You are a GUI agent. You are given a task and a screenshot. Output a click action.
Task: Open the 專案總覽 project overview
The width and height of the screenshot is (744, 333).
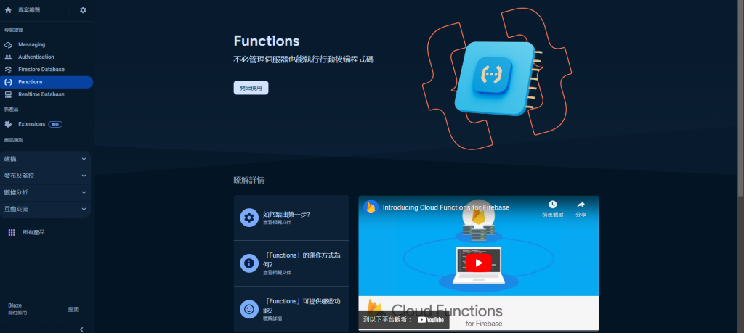(29, 10)
